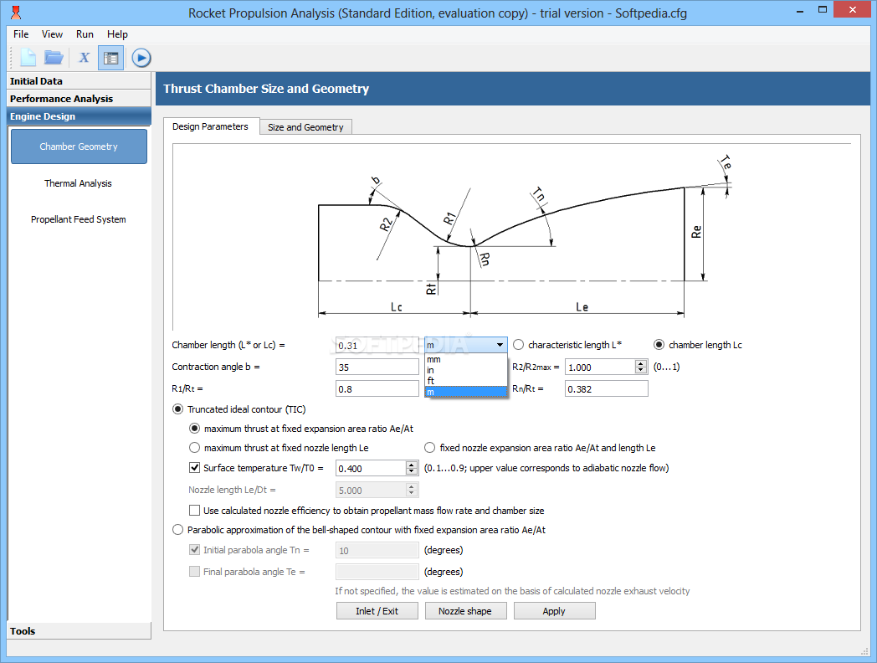Select the Design Parameters tab
This screenshot has height=663, width=877.
pos(210,126)
